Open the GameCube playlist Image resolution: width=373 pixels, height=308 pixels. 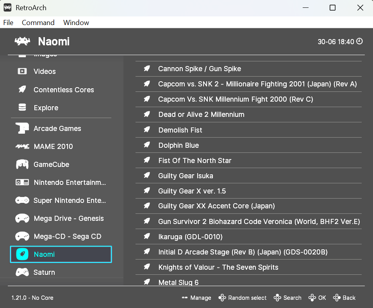pyautogui.click(x=61, y=164)
